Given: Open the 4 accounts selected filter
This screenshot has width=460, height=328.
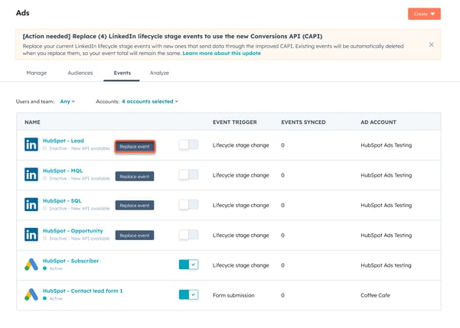Looking at the screenshot, I should point(150,102).
